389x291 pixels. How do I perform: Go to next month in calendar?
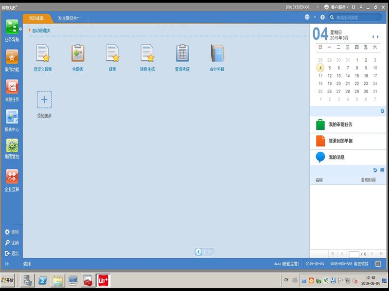(x=377, y=37)
